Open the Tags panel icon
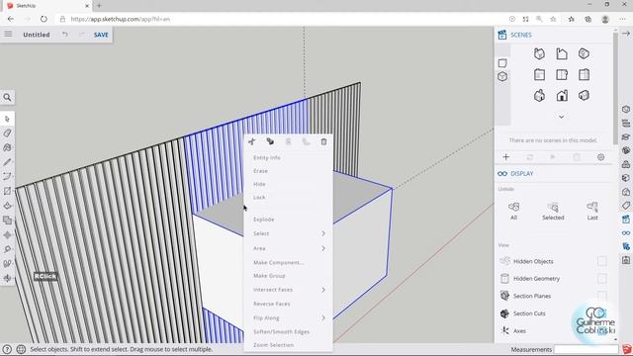The width and height of the screenshot is (633, 356). click(x=626, y=206)
